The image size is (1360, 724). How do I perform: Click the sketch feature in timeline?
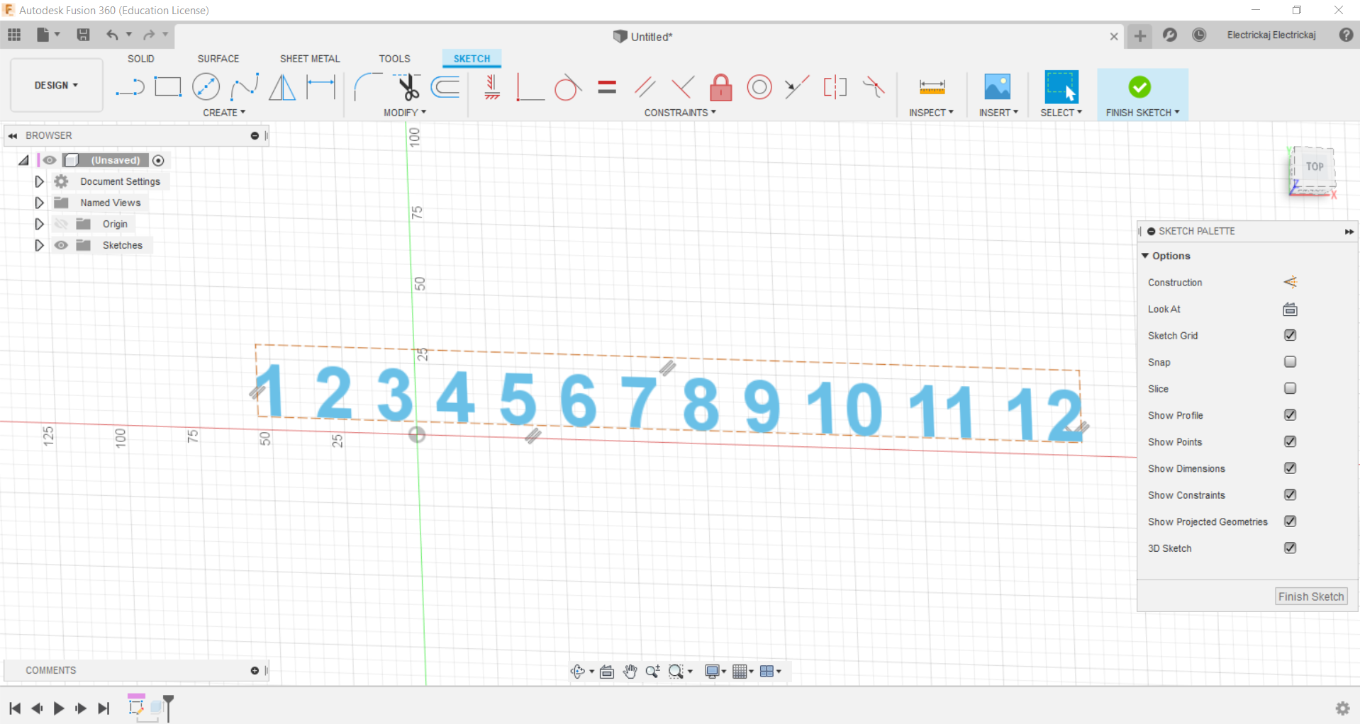pyautogui.click(x=135, y=706)
